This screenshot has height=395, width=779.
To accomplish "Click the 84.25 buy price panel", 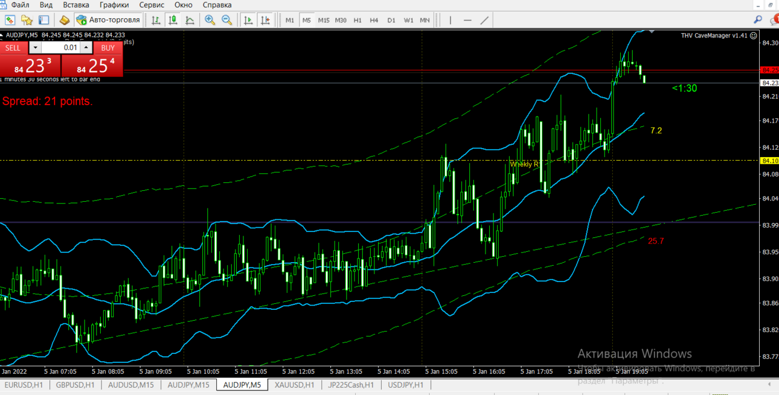I will (x=92, y=66).
